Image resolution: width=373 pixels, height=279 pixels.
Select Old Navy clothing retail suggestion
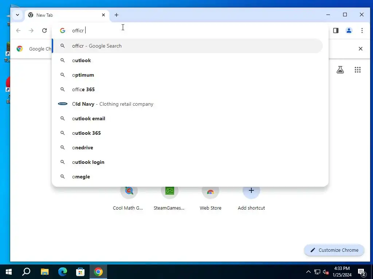(x=188, y=104)
